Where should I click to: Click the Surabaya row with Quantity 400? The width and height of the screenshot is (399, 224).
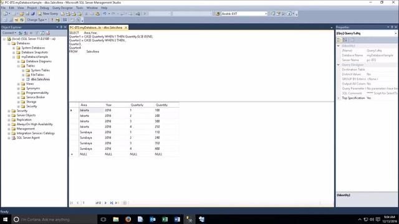(124, 149)
